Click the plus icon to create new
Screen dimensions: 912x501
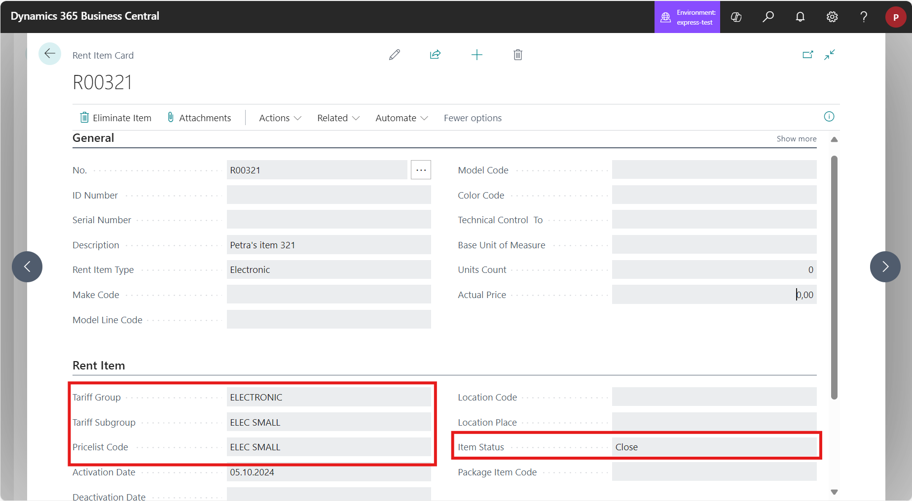476,55
